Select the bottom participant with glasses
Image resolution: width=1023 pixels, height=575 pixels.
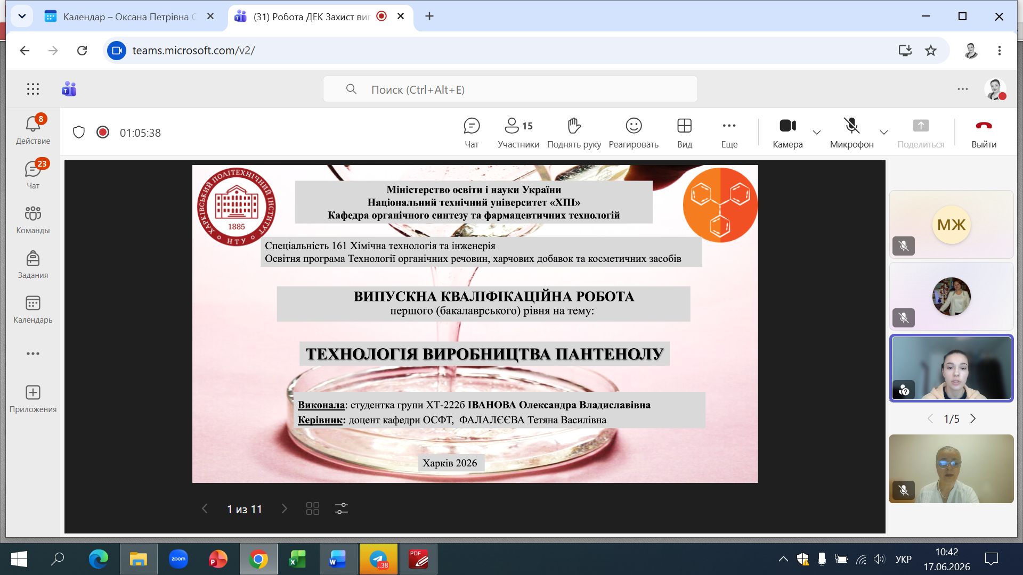click(x=952, y=469)
